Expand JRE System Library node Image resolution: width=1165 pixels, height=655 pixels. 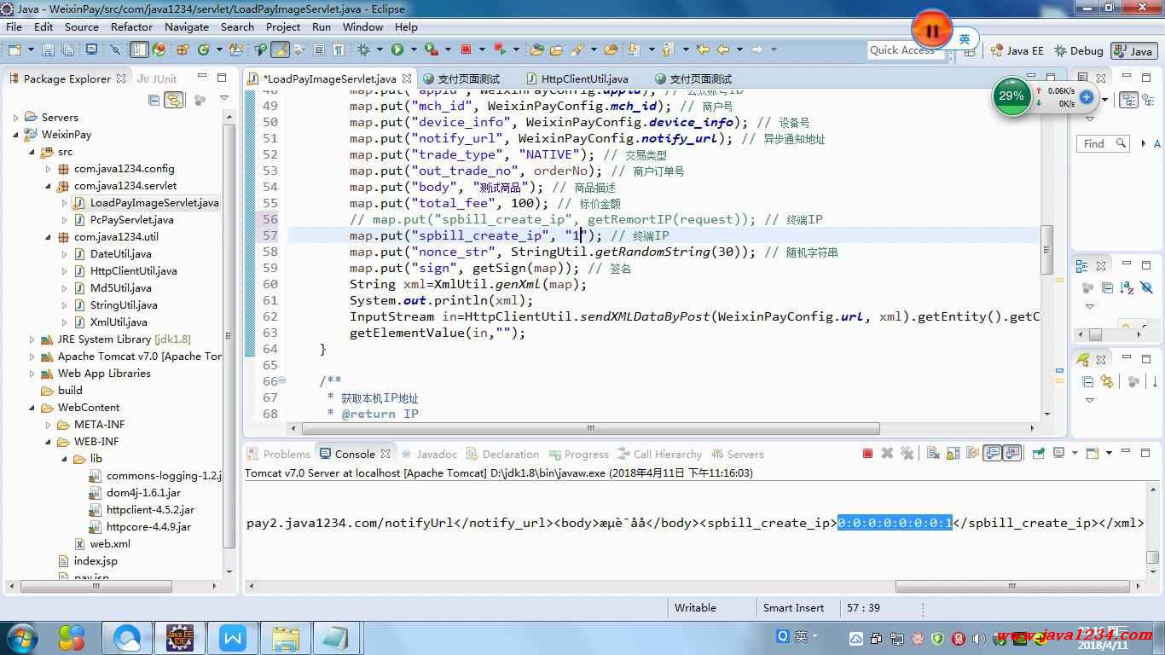(32, 339)
